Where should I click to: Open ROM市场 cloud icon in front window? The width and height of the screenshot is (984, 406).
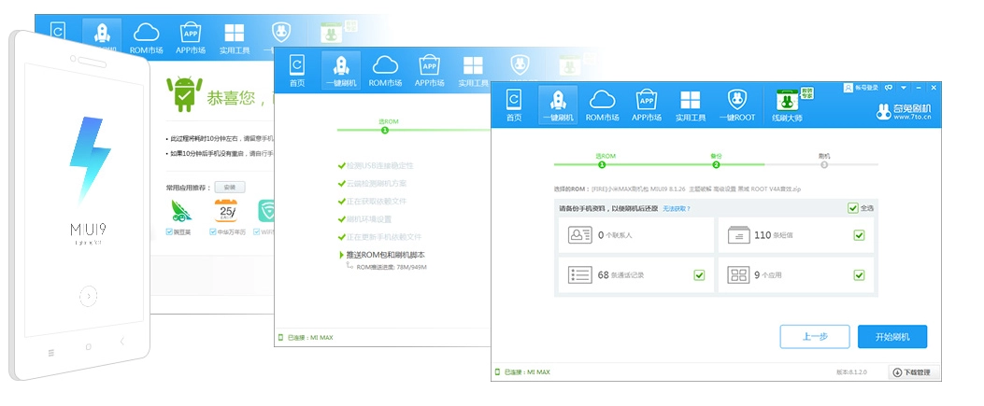coord(602,105)
